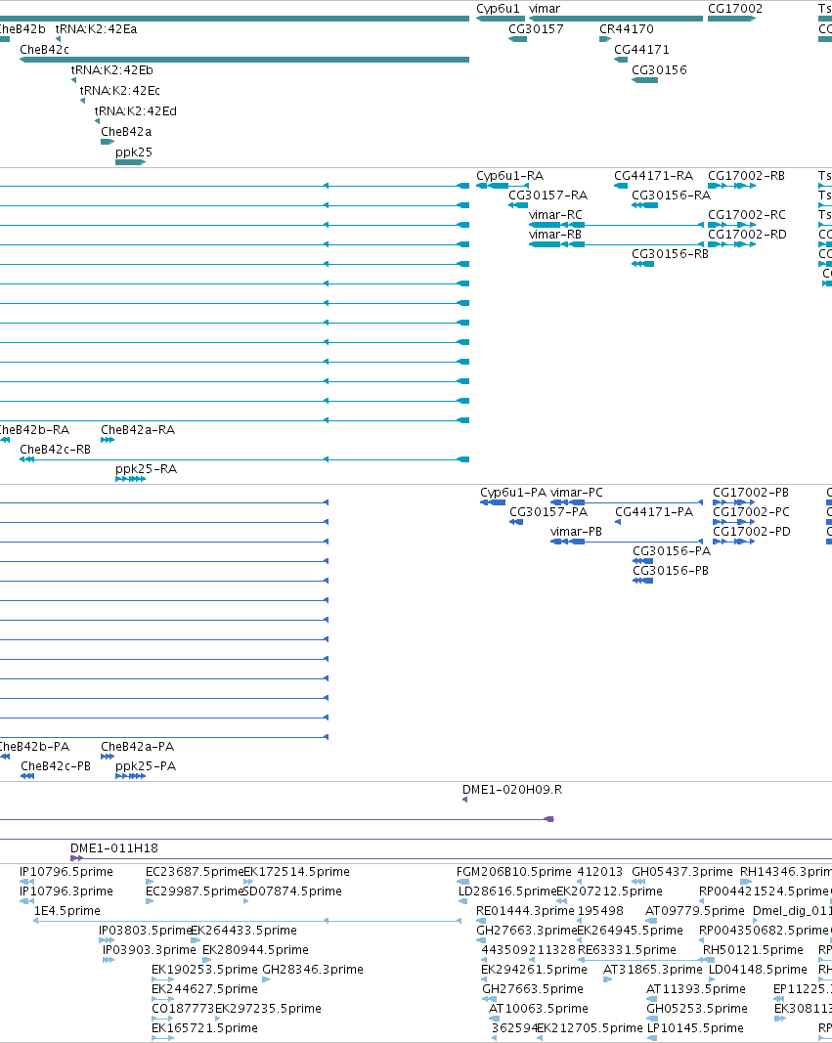Click the CG17002-RD transcript label
This screenshot has height=1043, width=832.
[748, 235]
